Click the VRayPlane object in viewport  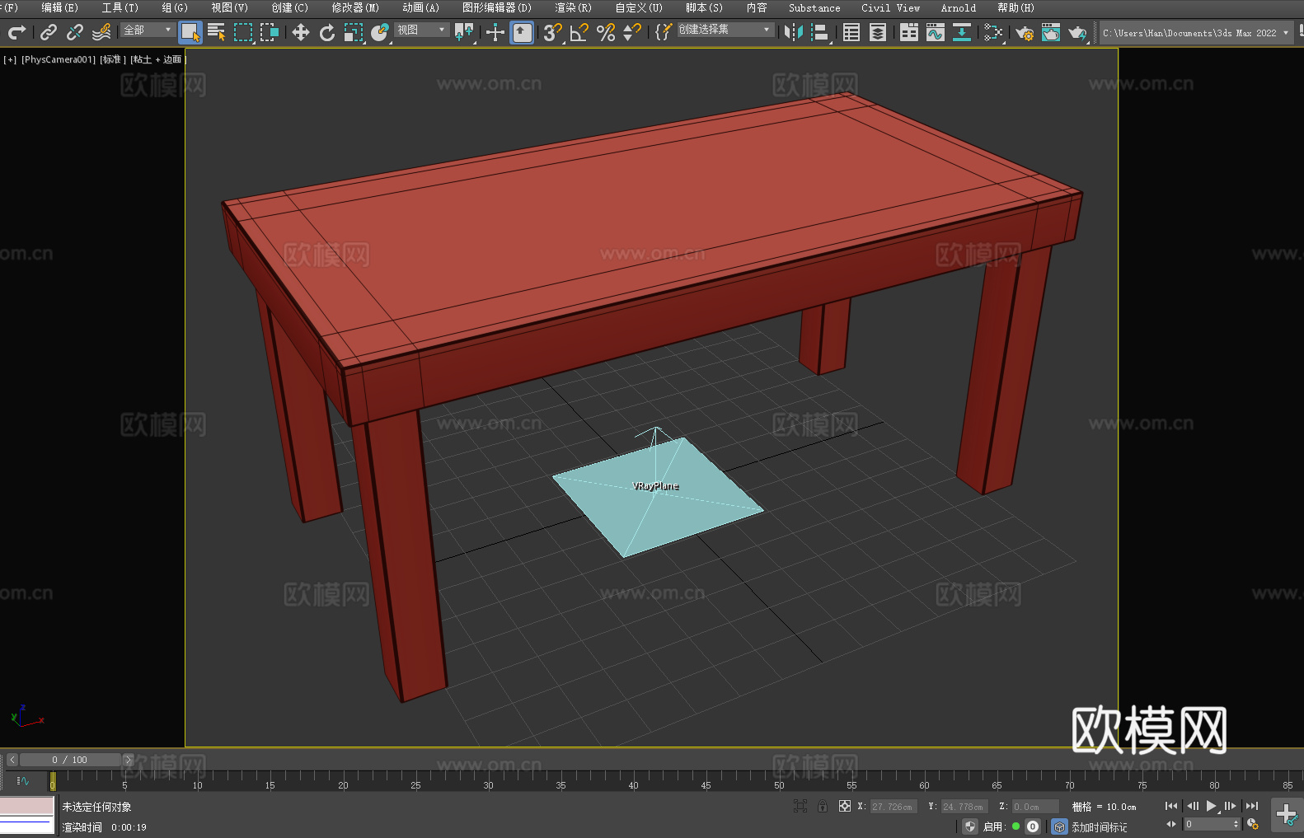click(x=658, y=497)
